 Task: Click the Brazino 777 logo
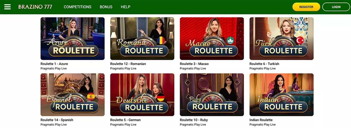[35, 7]
